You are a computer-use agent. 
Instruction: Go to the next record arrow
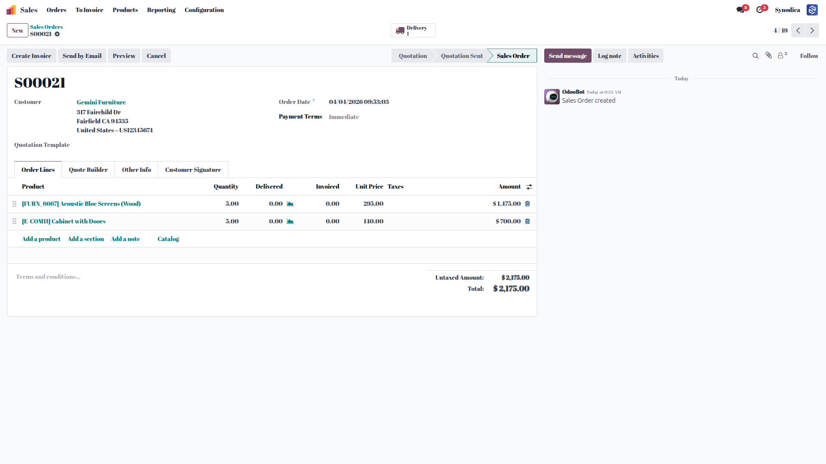tap(812, 31)
